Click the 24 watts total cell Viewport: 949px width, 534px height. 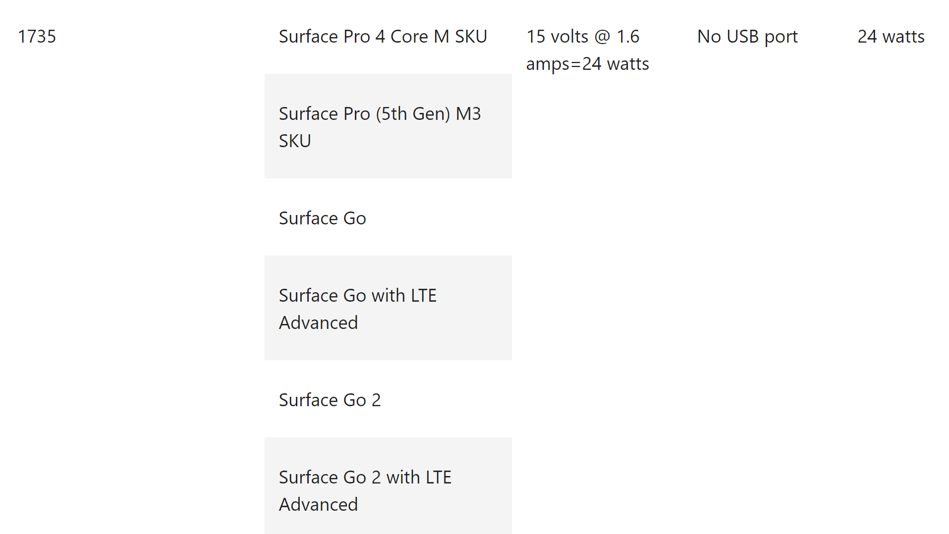pyautogui.click(x=891, y=36)
